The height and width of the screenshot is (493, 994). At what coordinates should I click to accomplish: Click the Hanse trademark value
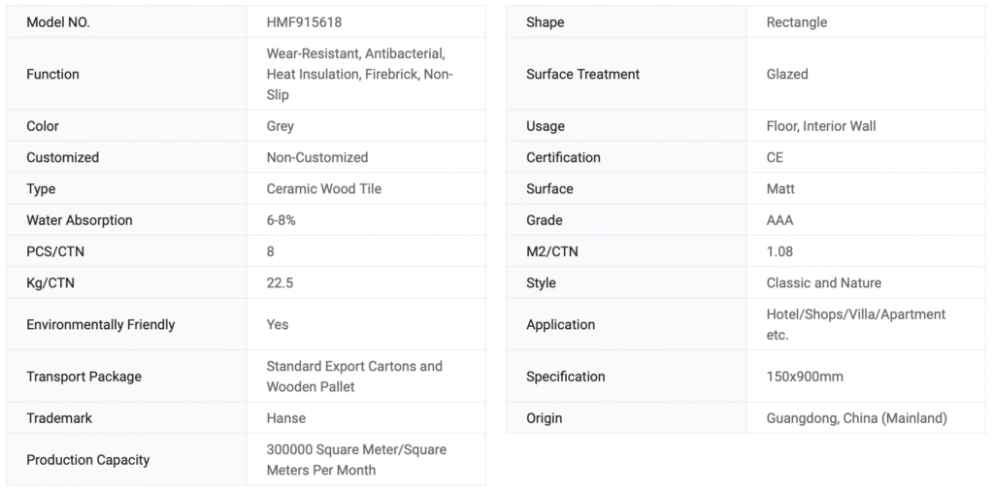286,418
